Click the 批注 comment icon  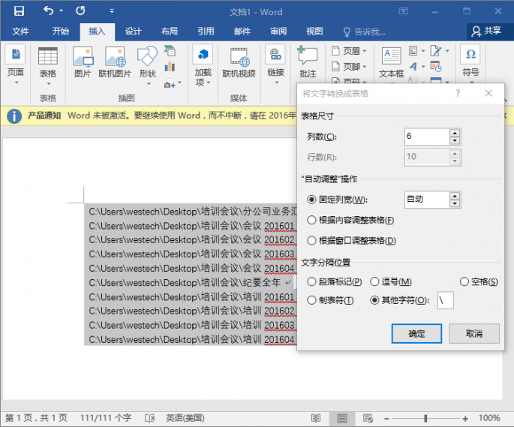308,56
